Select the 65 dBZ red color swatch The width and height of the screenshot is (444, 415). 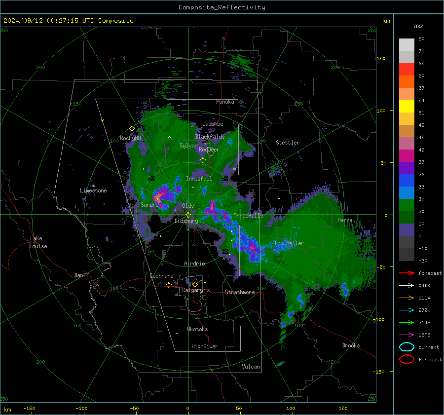pos(407,69)
